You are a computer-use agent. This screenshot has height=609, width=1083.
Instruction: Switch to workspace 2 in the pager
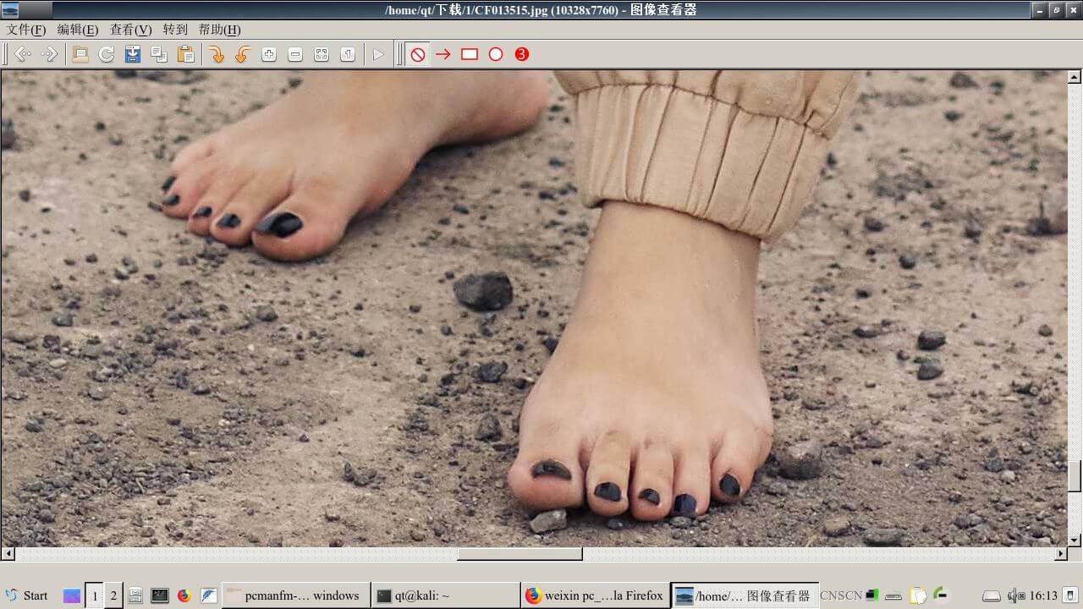[x=113, y=595]
